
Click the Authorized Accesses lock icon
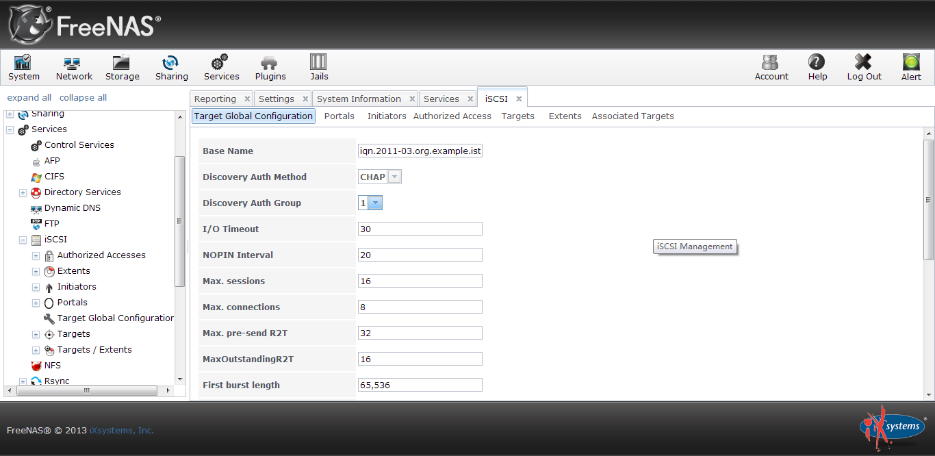tap(49, 255)
